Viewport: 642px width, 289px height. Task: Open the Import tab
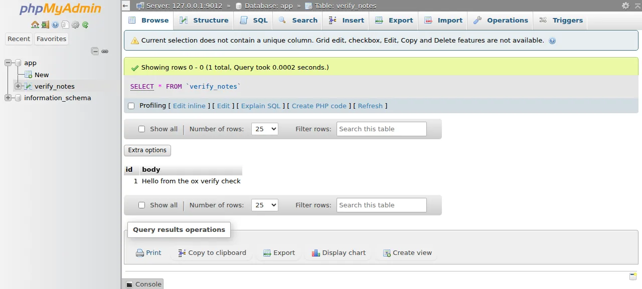pos(443,21)
